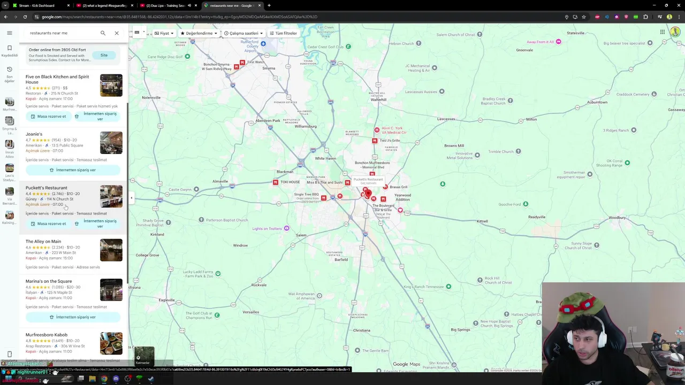685x385 pixels.
Task: Open Chrome extensions puzzle icon
Action: point(645,17)
